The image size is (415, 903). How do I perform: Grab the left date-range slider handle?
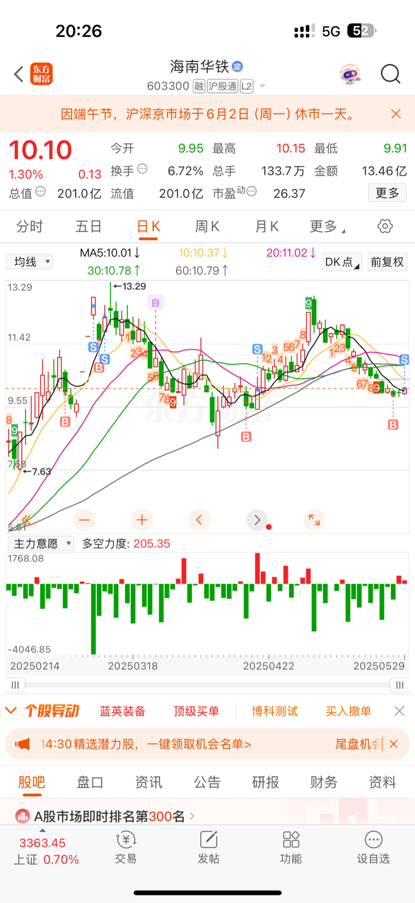coord(15,685)
